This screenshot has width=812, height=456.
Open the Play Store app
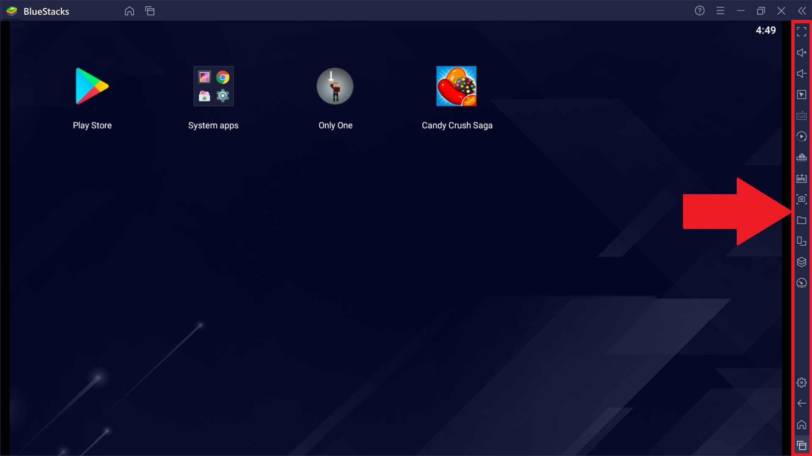(x=92, y=86)
